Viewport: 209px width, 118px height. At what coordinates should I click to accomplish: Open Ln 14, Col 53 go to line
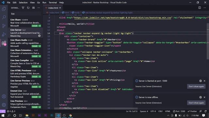click(132, 111)
